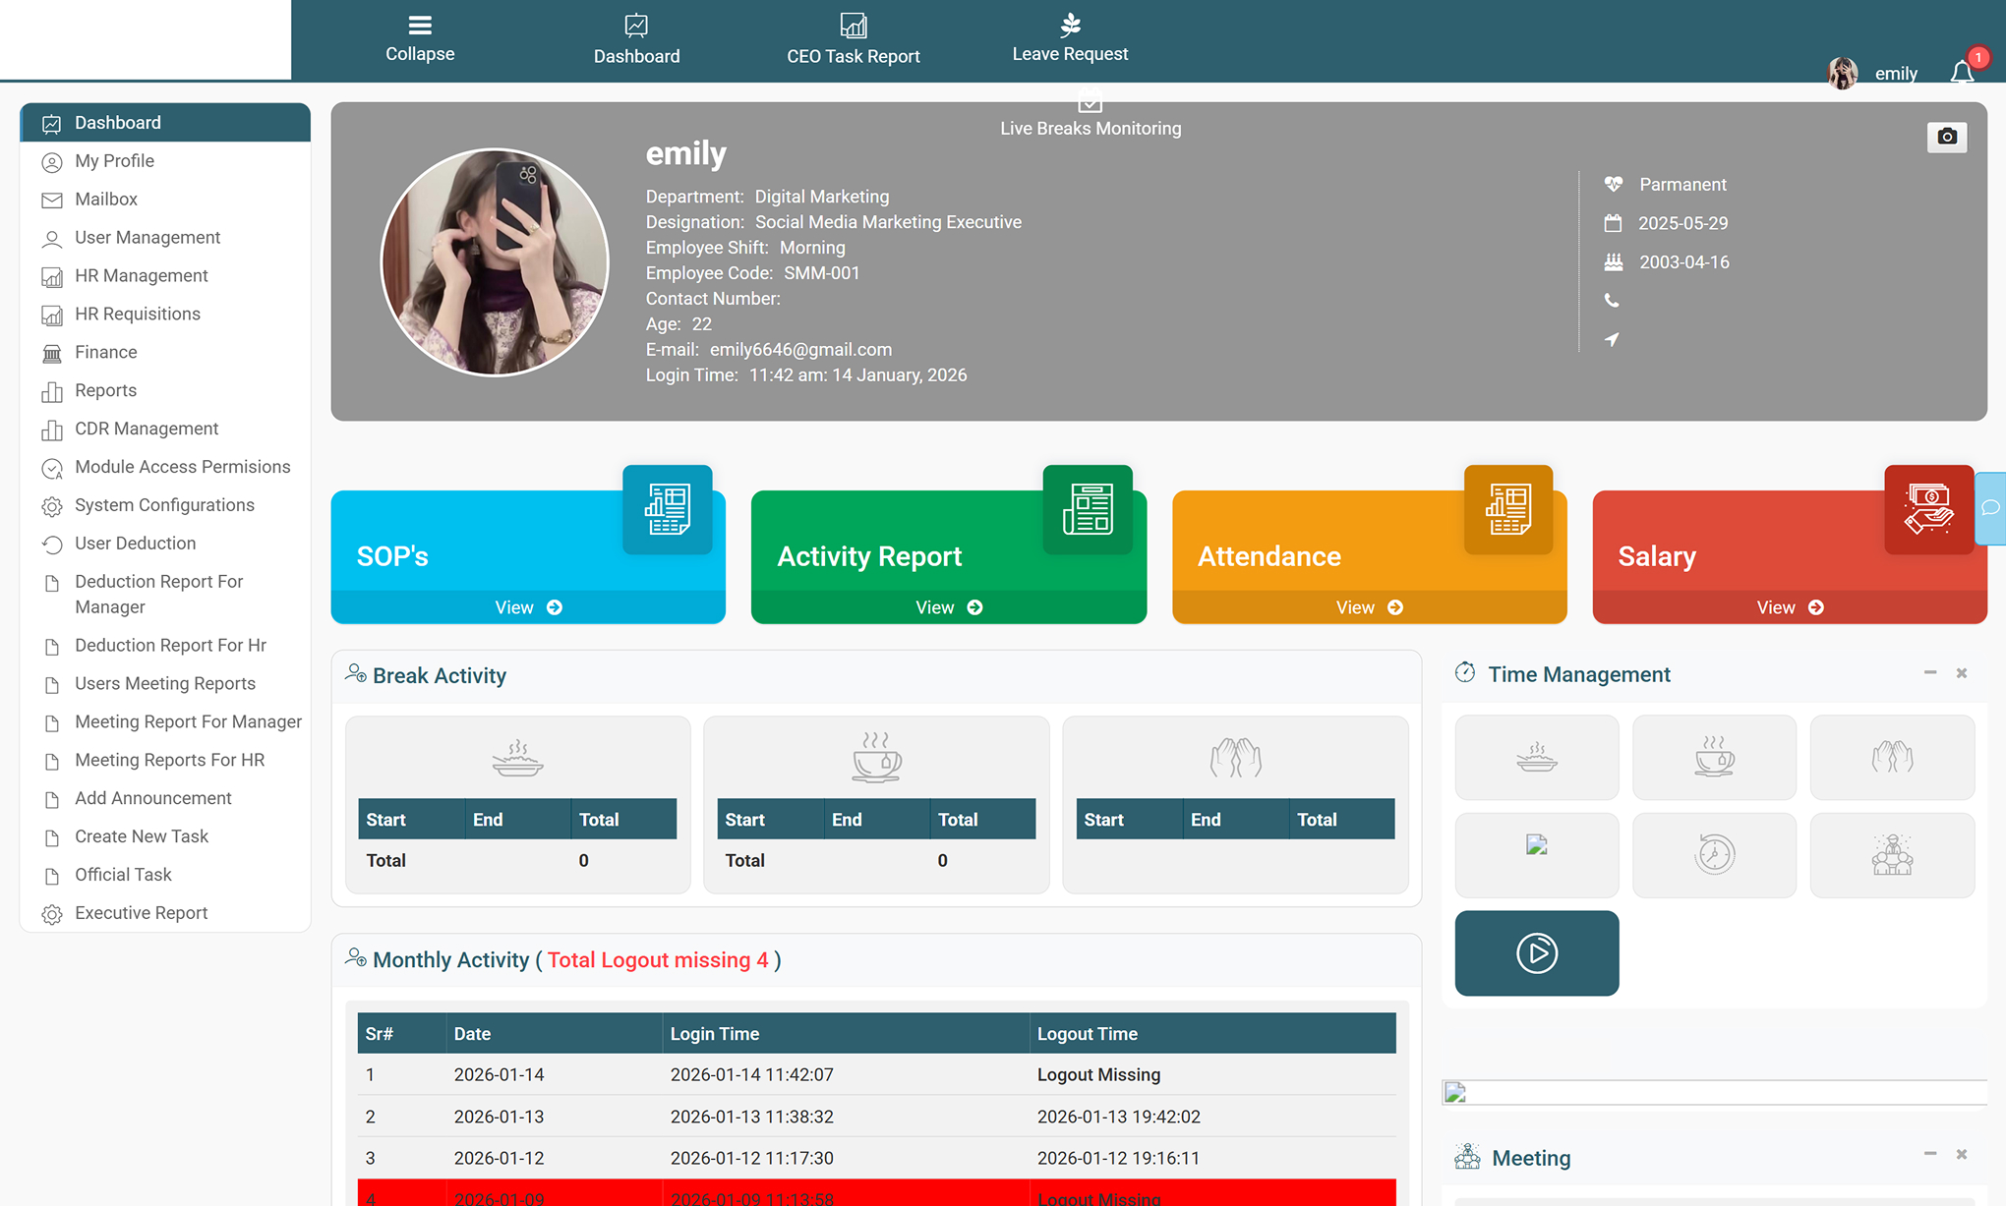The width and height of the screenshot is (2006, 1206).
Task: Click View on the Attendance card
Action: (x=1369, y=607)
